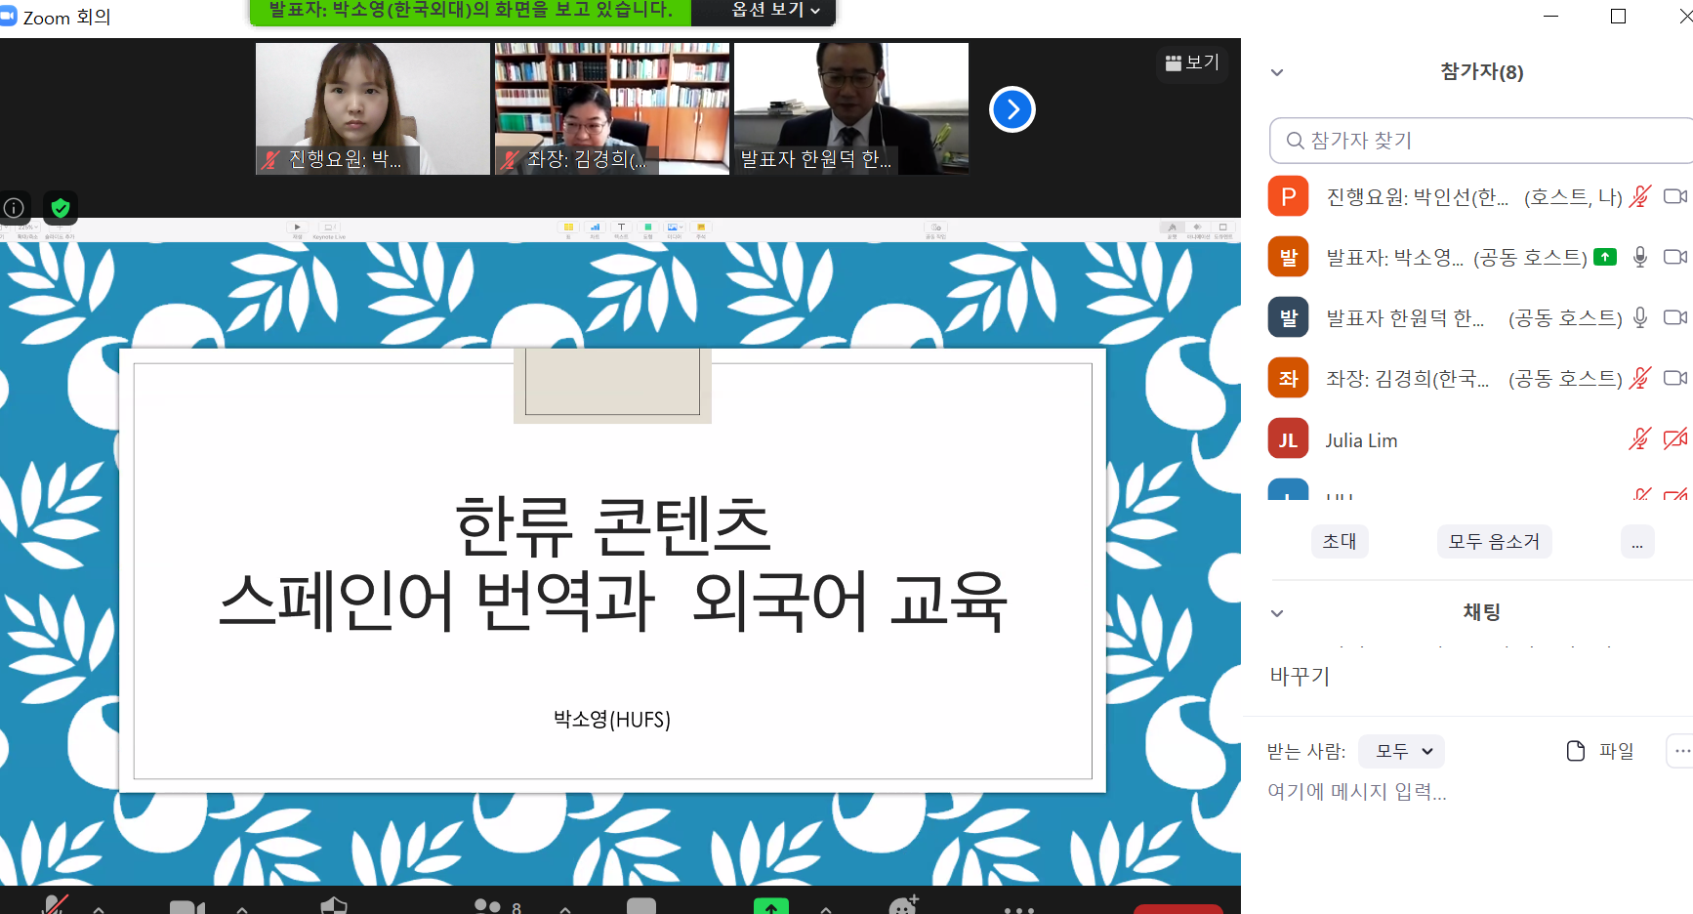This screenshot has height=914, width=1693.
Task: Show next video thumbnails with blue arrow
Action: (1012, 109)
